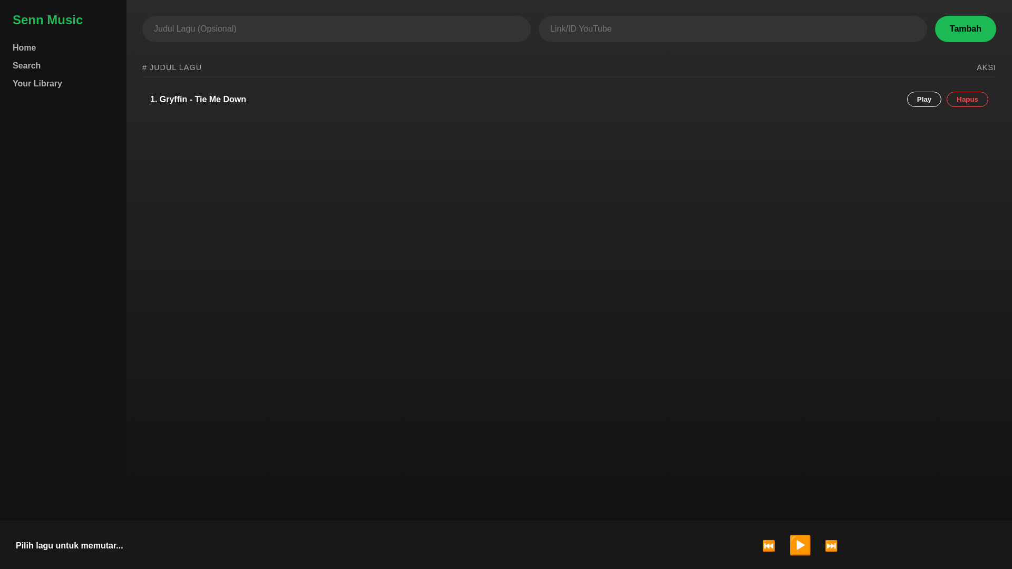Viewport: 1012px width, 569px height.
Task: Open the Home menu item
Action: click(x=24, y=48)
